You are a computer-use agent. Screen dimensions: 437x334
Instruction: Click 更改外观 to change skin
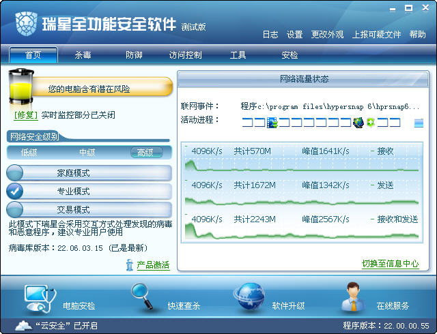pos(328,35)
